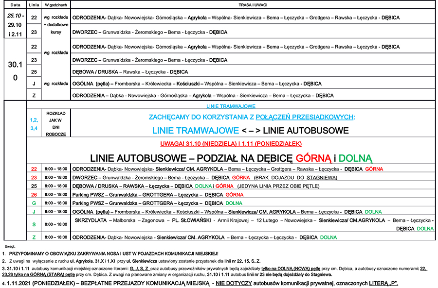
Task: Select the green line letter J
Action: coord(34,212)
